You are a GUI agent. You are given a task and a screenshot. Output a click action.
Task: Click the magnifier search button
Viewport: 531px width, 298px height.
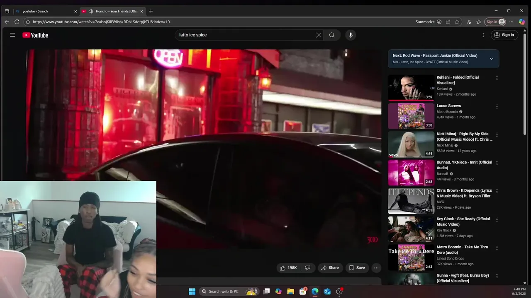(332, 35)
